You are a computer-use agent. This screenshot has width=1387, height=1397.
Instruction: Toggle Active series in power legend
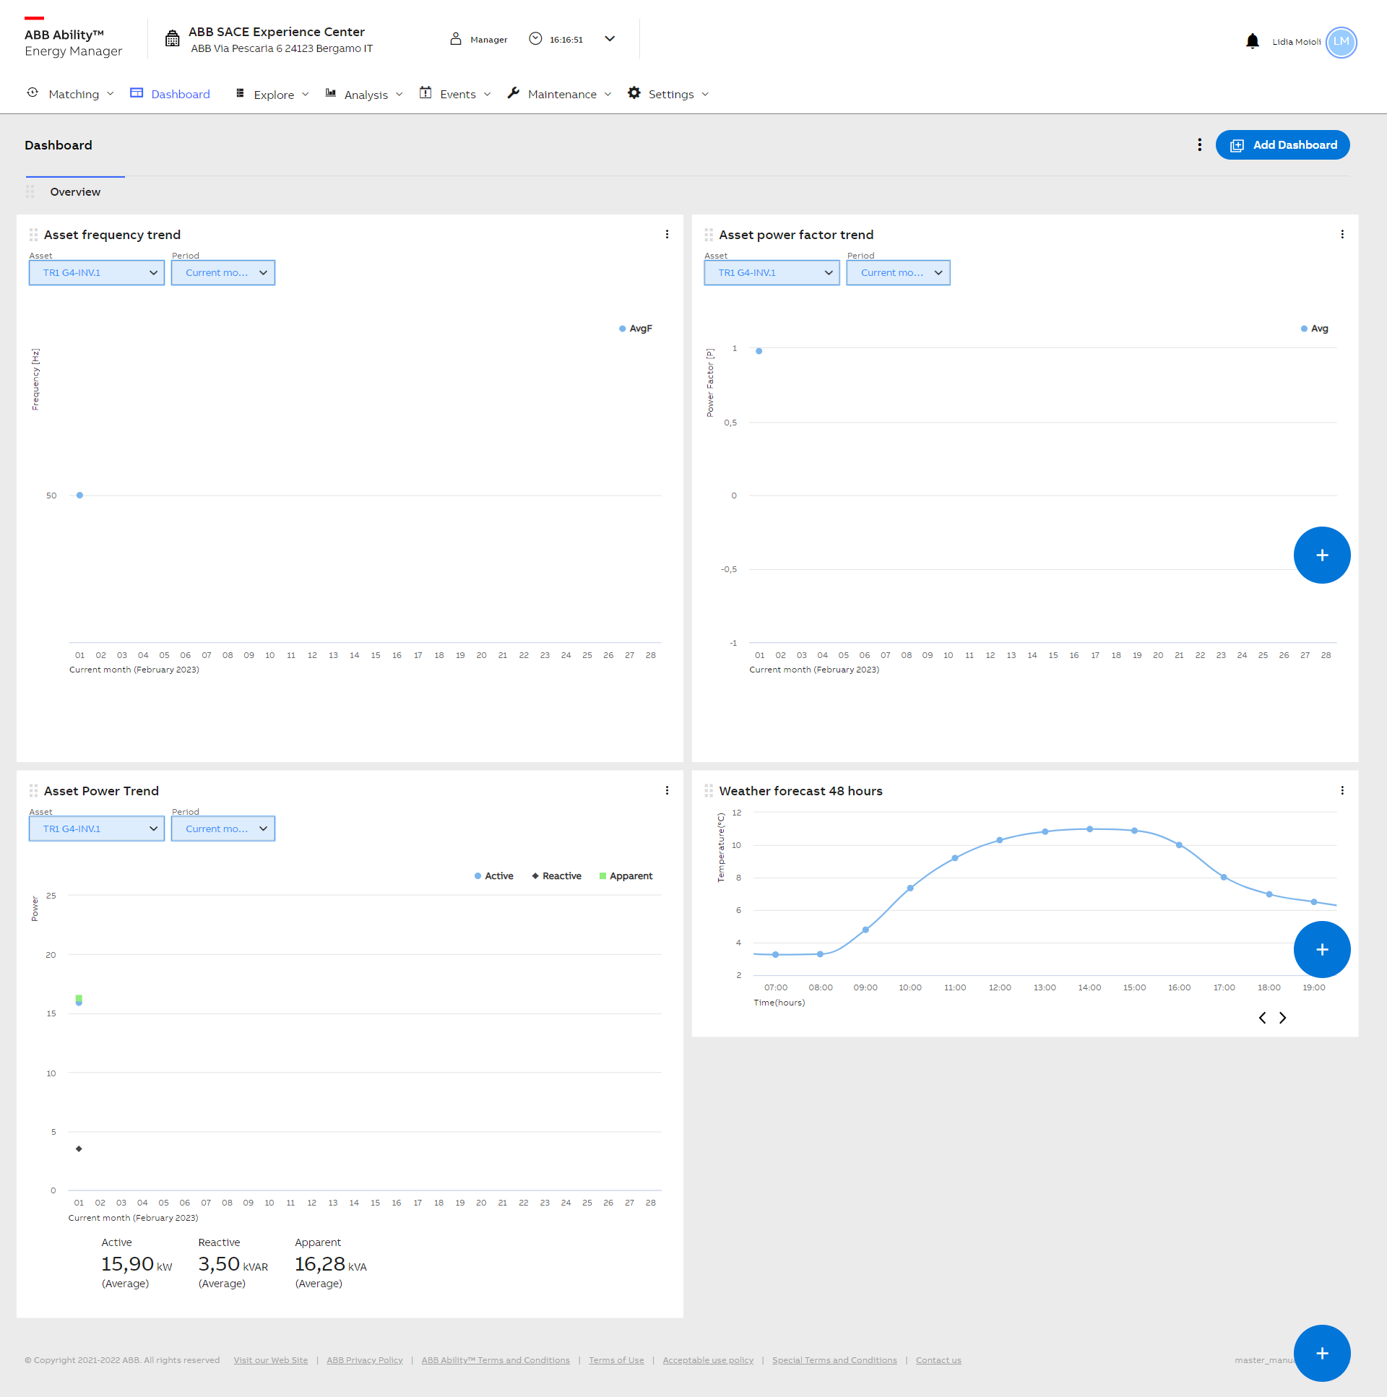[494, 875]
